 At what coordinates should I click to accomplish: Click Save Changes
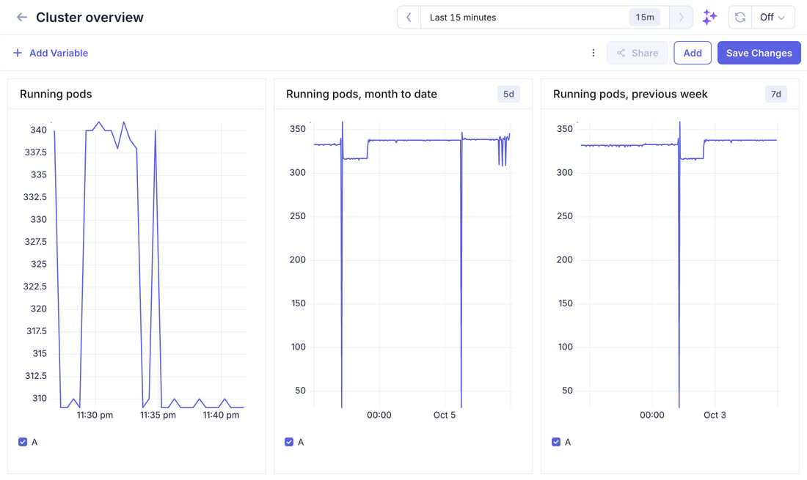click(759, 53)
